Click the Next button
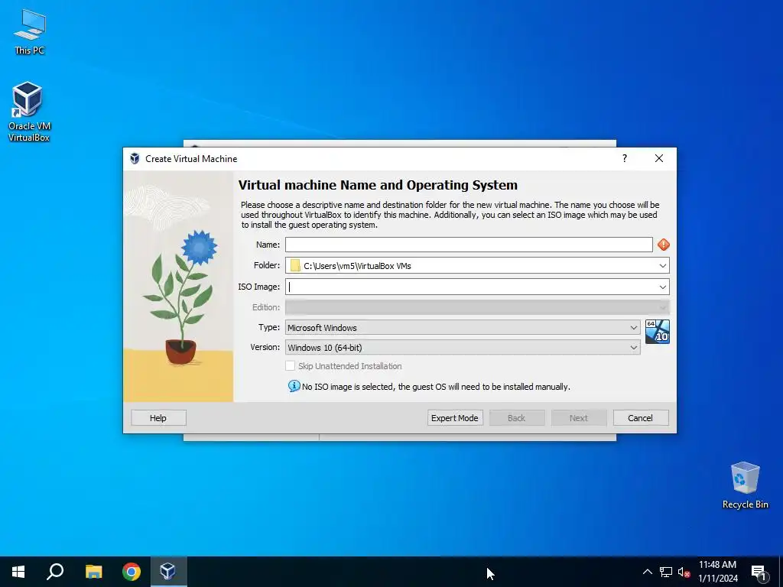 click(579, 418)
